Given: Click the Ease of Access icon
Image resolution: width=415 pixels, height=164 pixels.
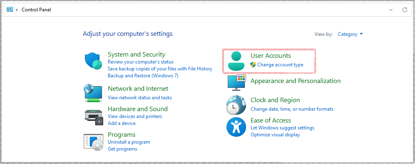Looking at the screenshot, I should pyautogui.click(x=236, y=127).
